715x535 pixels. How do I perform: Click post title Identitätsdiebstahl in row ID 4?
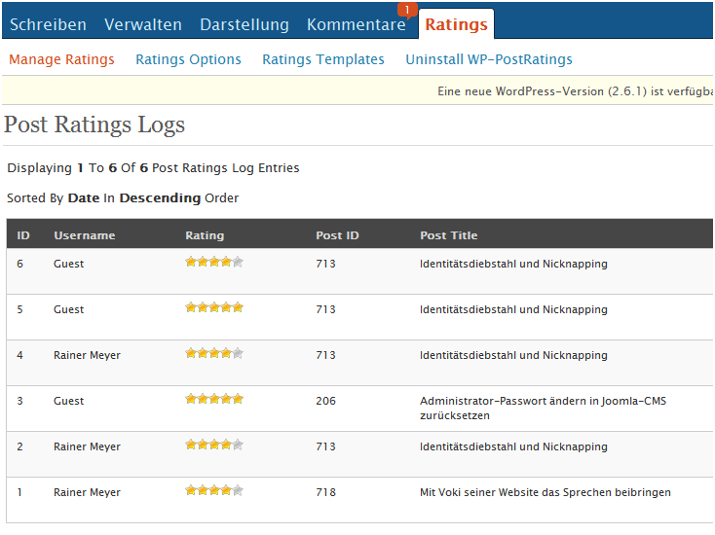click(513, 356)
